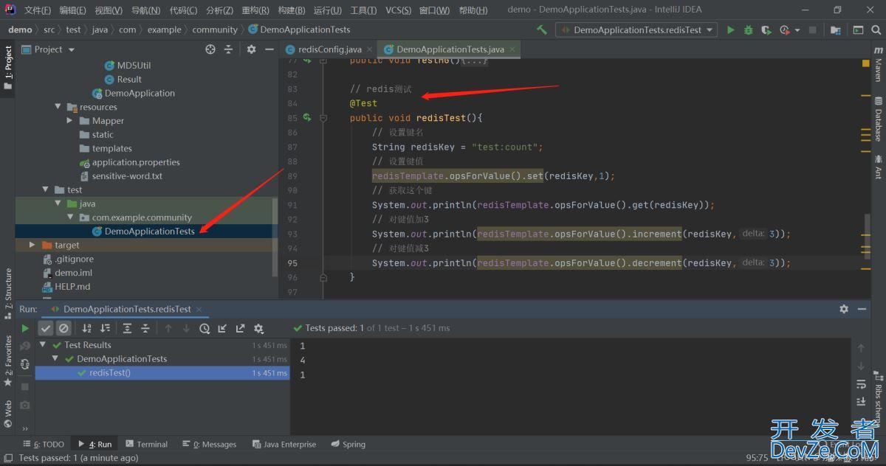Sort test results by duration
This screenshot has height=466, width=886.
click(105, 328)
